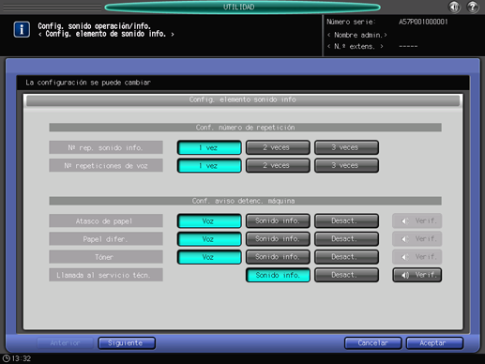The width and height of the screenshot is (485, 364).
Task: Set Nº repeticiones de voz to 3 veces
Action: pyautogui.click(x=346, y=166)
